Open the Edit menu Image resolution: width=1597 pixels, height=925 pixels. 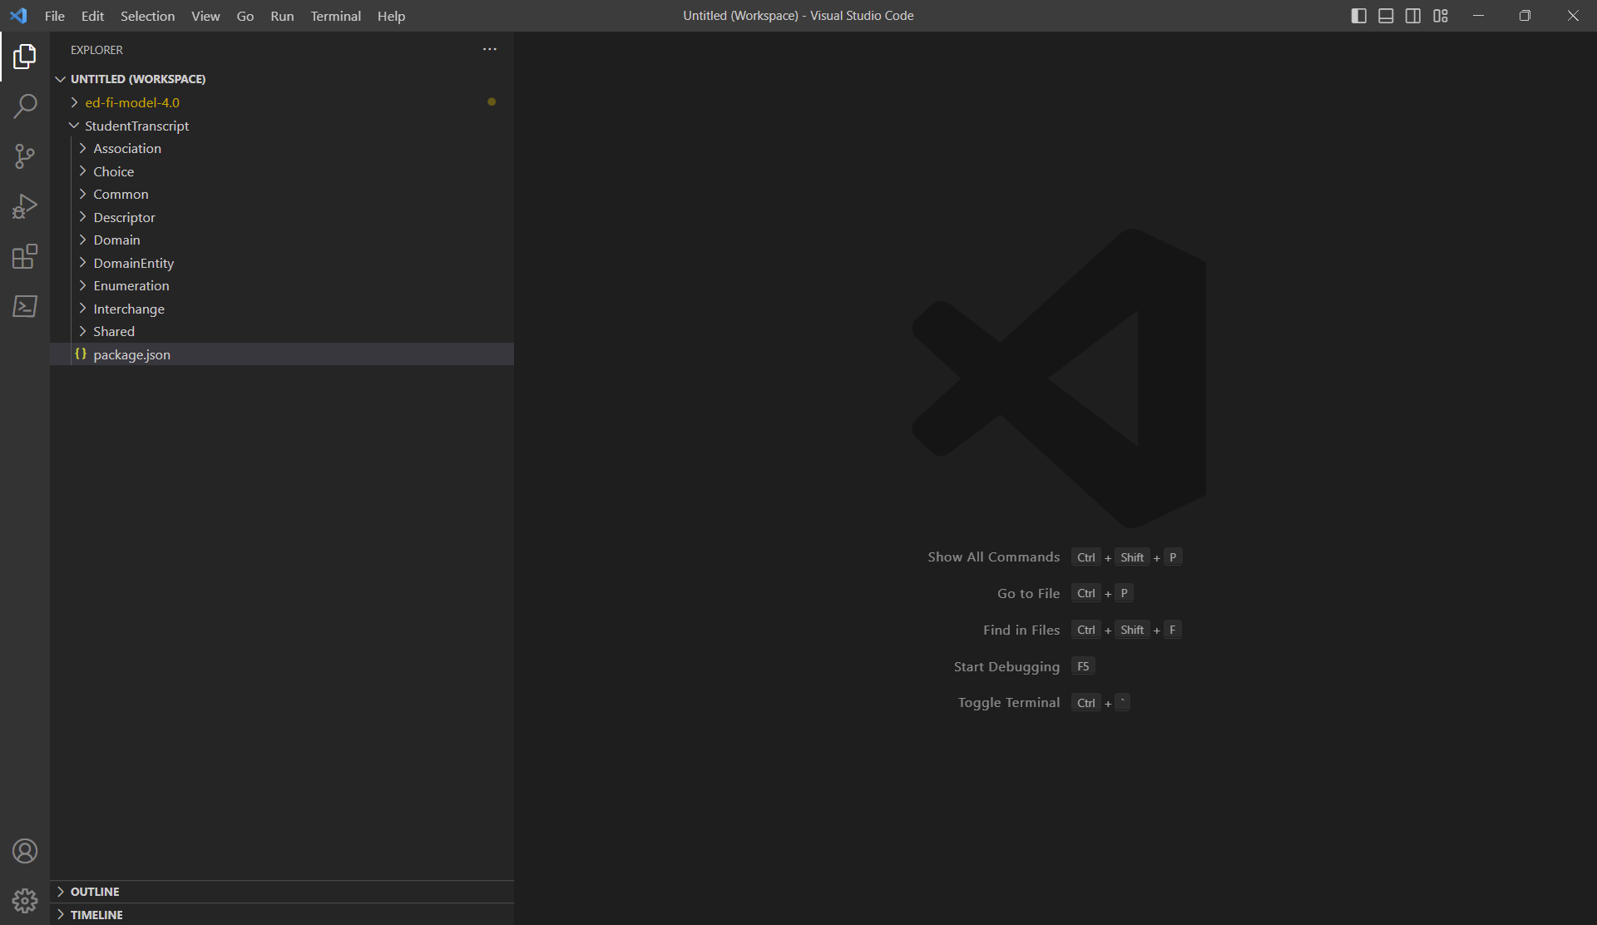click(92, 16)
